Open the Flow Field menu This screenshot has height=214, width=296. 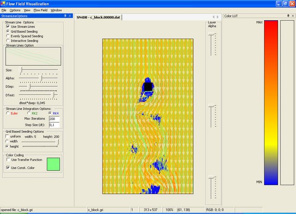tap(40, 10)
